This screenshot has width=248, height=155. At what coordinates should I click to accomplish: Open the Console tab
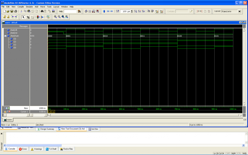tap(10, 149)
